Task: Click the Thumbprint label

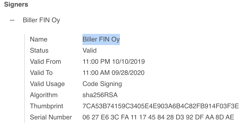Action: (x=47, y=106)
